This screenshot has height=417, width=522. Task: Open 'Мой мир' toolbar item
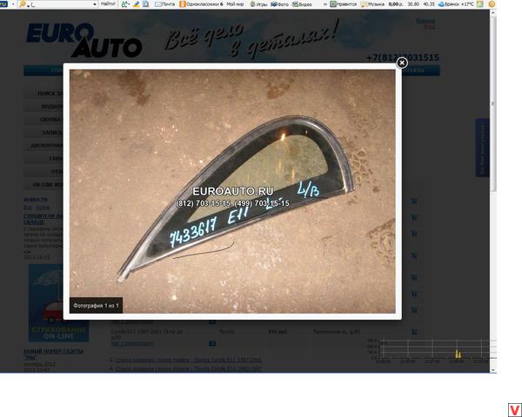[235, 4]
